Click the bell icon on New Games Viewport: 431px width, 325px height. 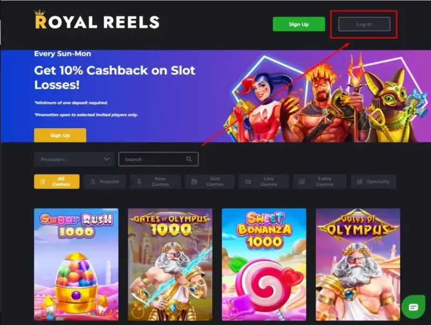tap(139, 182)
